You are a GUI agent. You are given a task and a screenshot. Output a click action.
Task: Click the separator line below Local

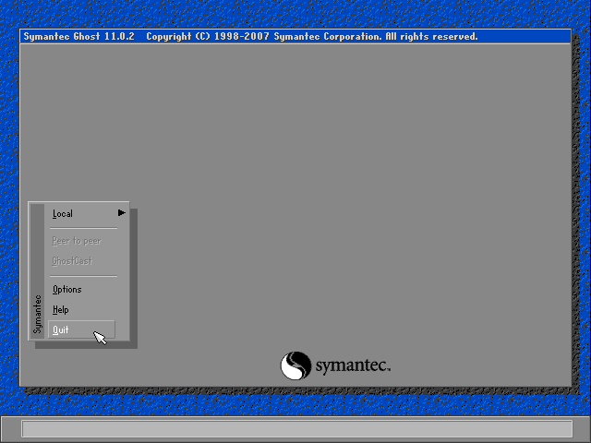click(x=83, y=228)
